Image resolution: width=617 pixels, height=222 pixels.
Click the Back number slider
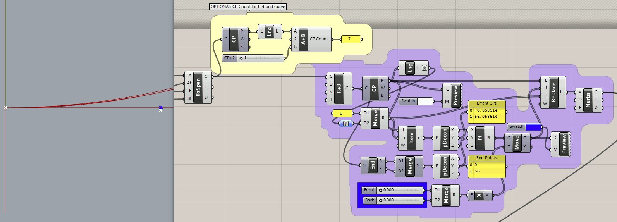(394, 200)
